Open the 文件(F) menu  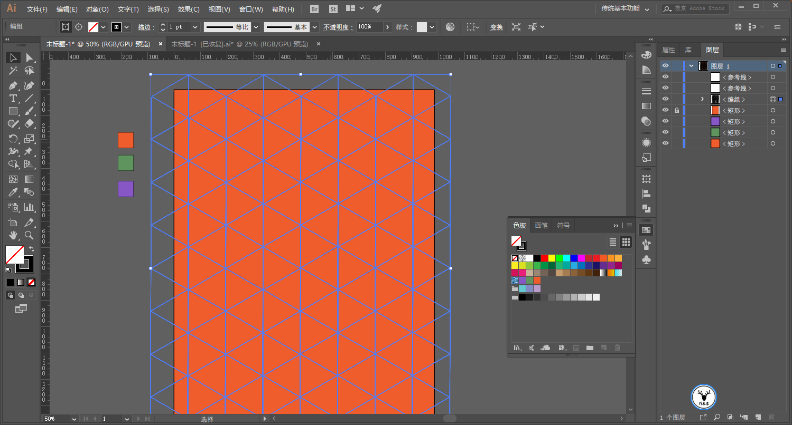pos(37,9)
